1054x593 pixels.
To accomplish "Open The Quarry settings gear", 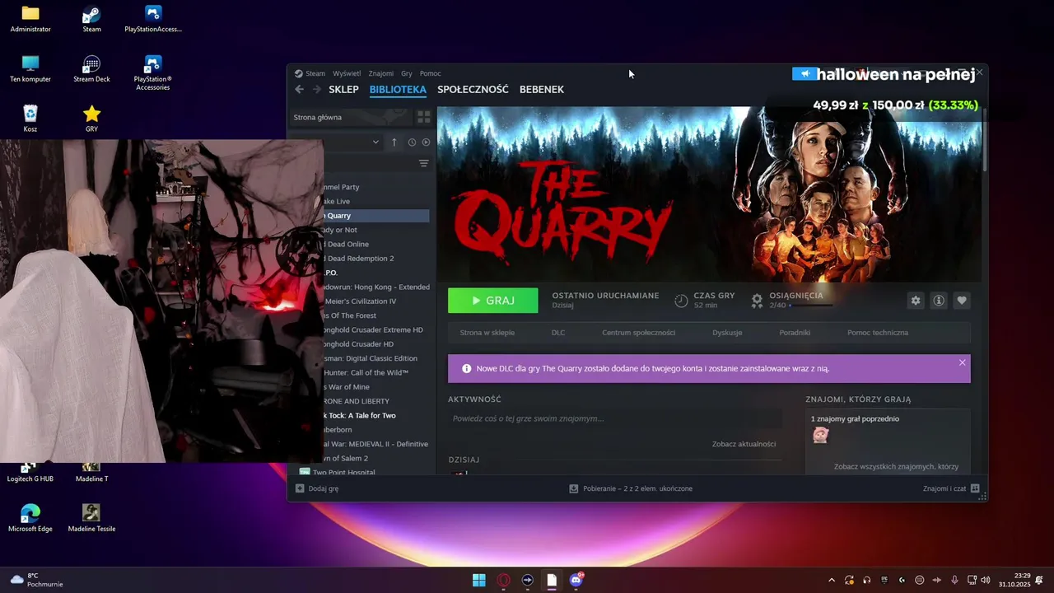I will [x=915, y=301].
